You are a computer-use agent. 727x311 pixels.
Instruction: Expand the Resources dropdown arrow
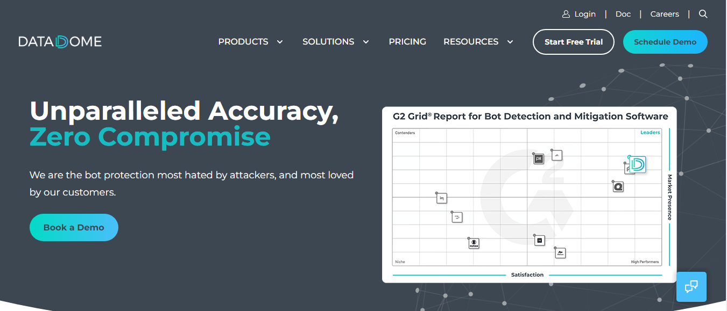point(510,42)
